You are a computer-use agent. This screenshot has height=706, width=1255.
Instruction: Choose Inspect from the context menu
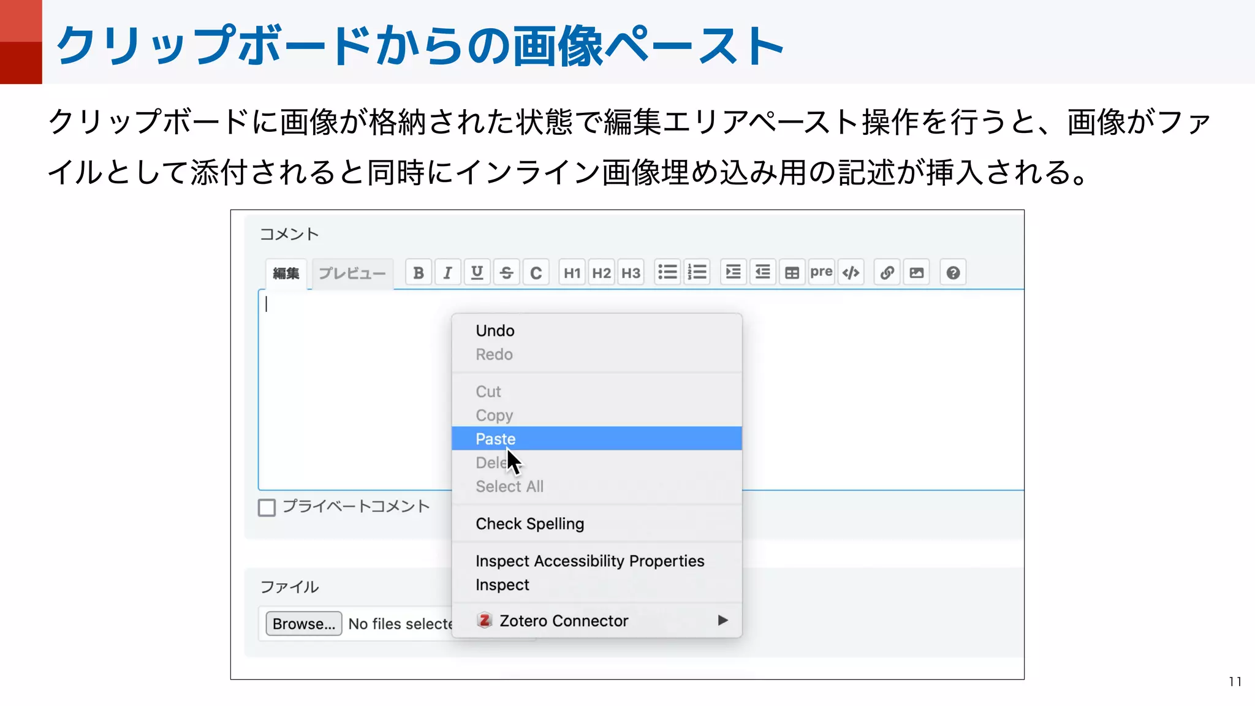click(x=597, y=585)
